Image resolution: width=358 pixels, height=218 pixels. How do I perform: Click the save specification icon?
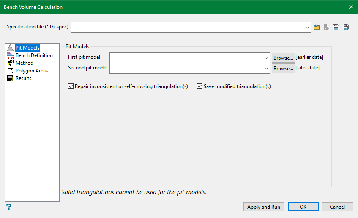pos(336,27)
